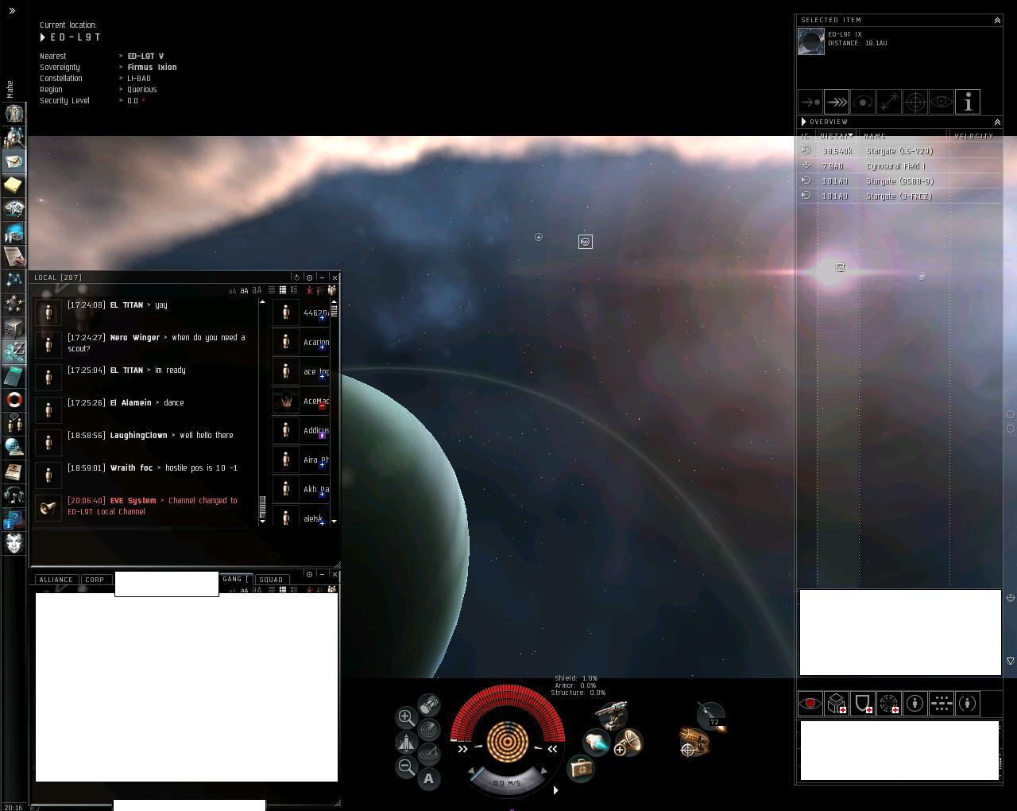Click the Local chat message scrollbar thumb

[263, 506]
